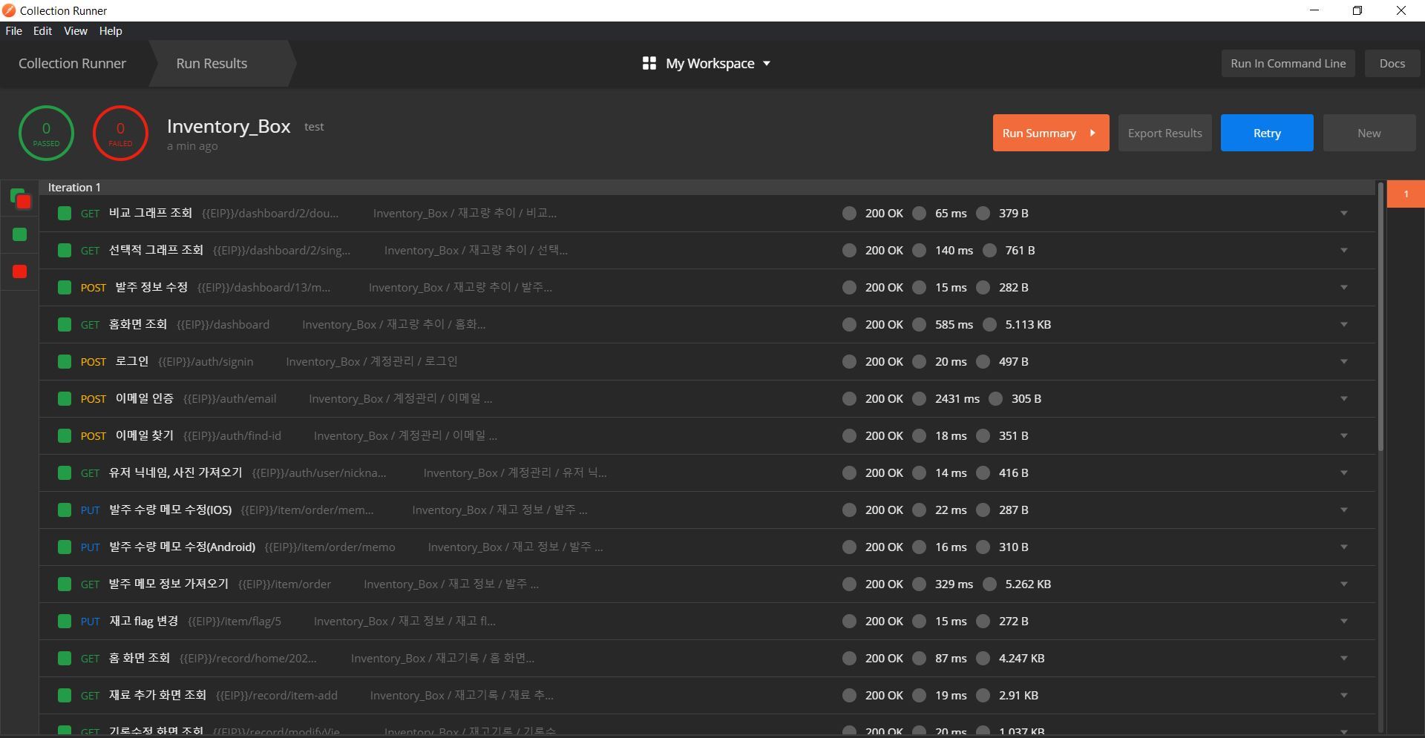This screenshot has width=1425, height=738.
Task: Click the dot before 585 ms time
Action: click(919, 325)
